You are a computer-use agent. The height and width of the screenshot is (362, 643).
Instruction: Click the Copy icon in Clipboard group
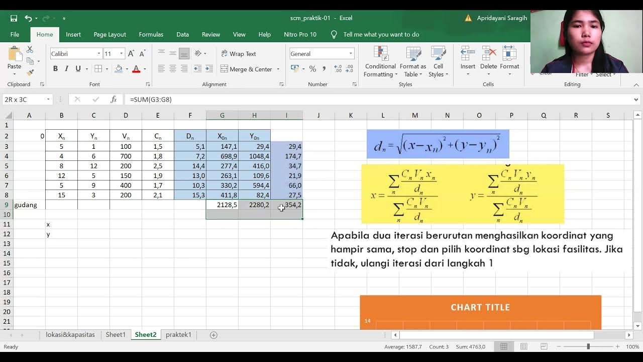pyautogui.click(x=30, y=61)
